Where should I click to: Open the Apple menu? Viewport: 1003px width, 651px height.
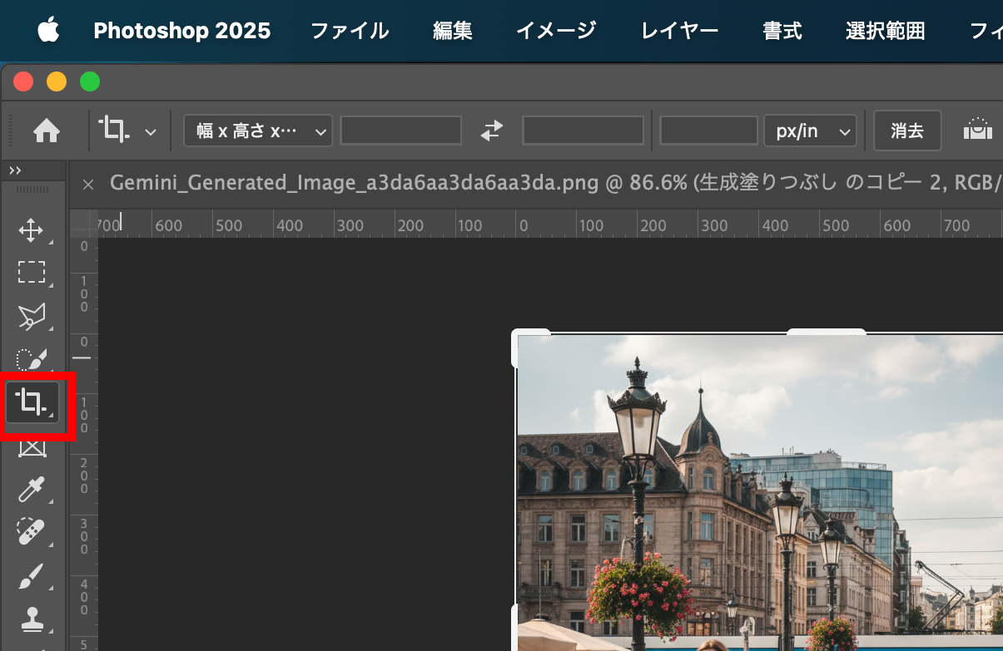[47, 31]
